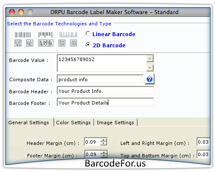This screenshot has height=172, width=215.
Task: Click the Left and Right Margin field
Action: click(203, 142)
